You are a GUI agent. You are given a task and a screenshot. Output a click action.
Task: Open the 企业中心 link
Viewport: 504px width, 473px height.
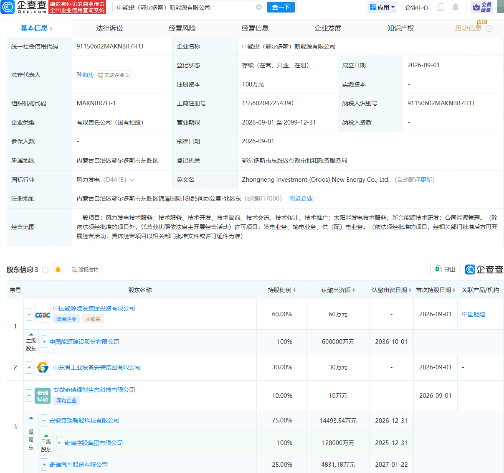[417, 8]
